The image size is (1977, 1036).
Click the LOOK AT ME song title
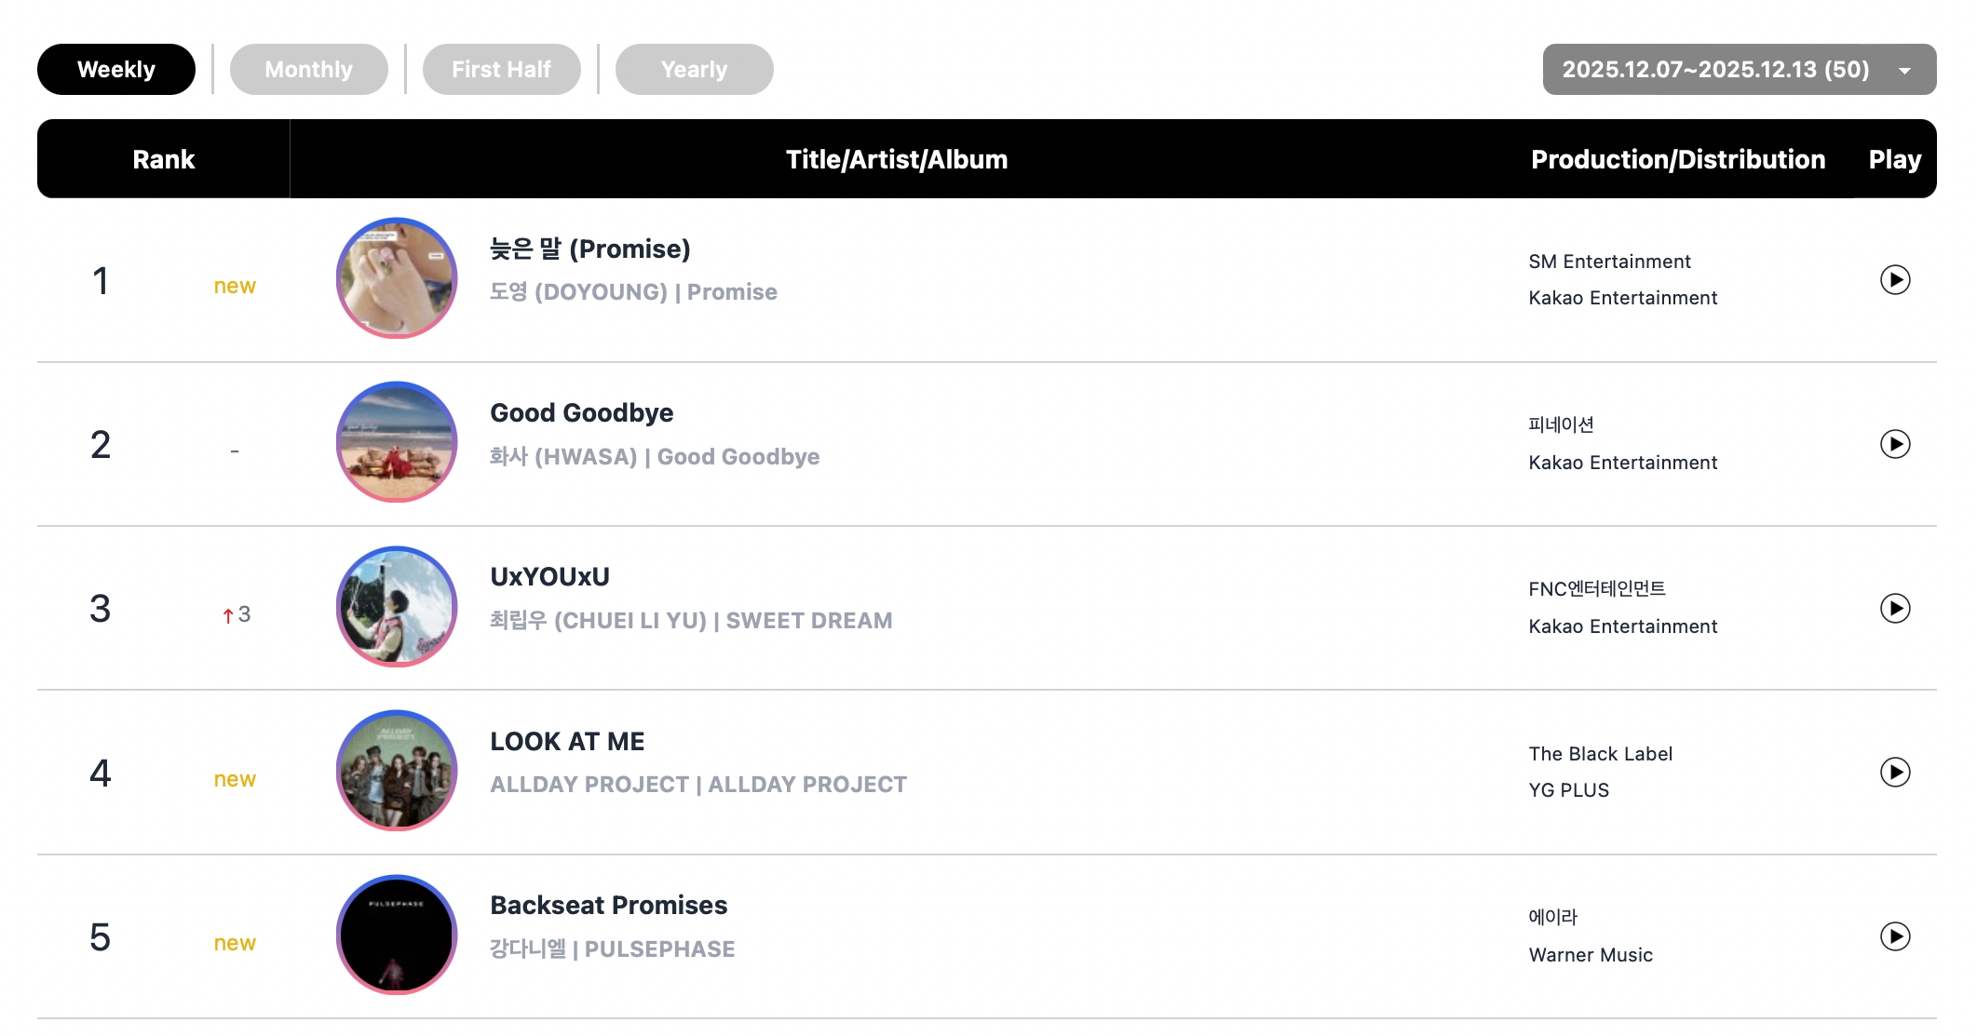[x=567, y=742]
